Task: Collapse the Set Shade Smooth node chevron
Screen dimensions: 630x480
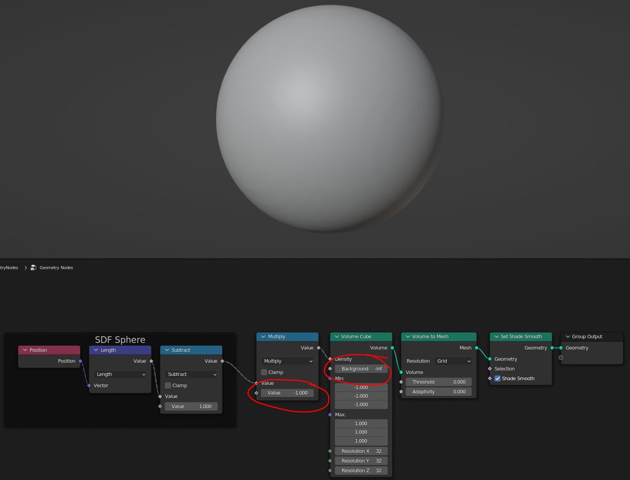Action: coord(496,337)
